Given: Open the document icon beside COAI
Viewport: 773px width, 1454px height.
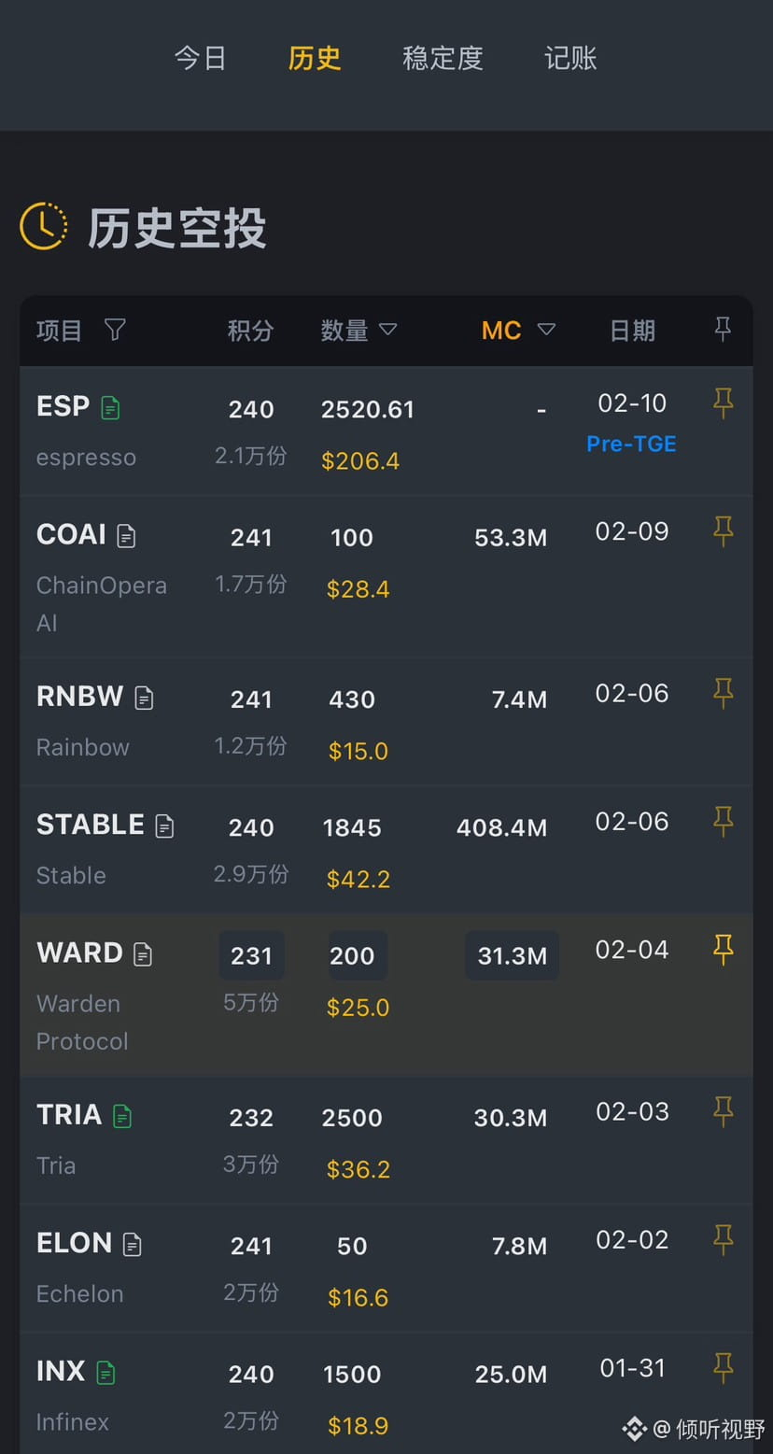Looking at the screenshot, I should tap(126, 536).
